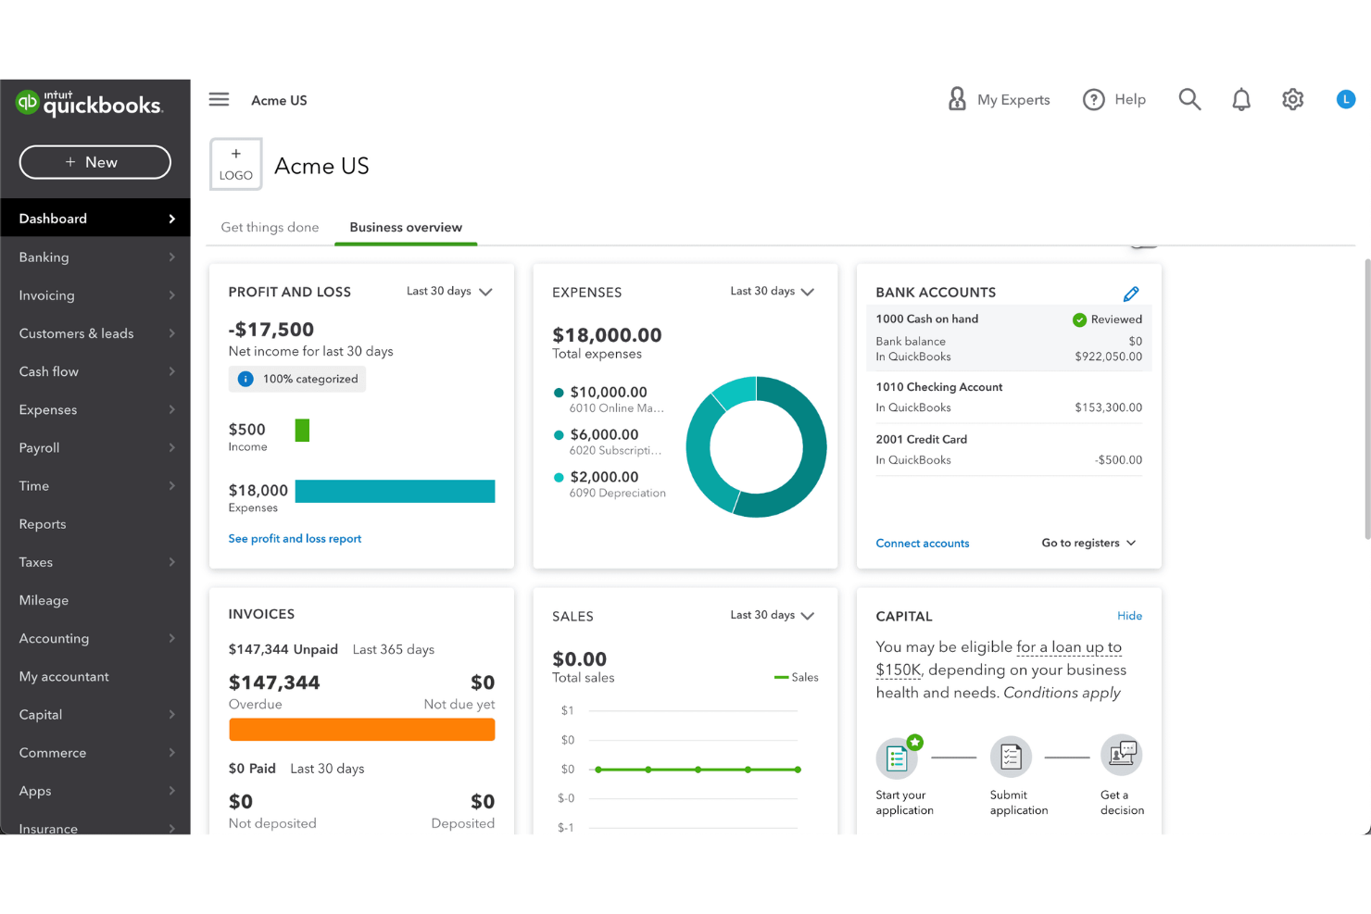Expand Go to registers dropdown

click(x=1088, y=543)
